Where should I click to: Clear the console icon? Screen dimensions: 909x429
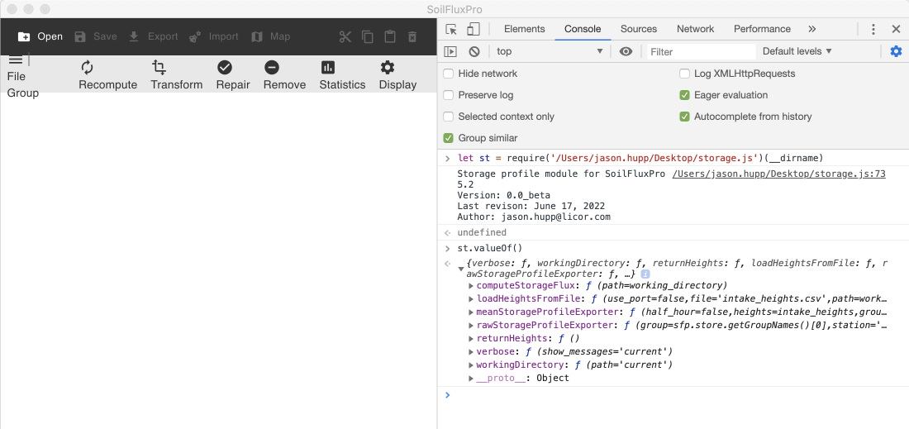(x=474, y=51)
